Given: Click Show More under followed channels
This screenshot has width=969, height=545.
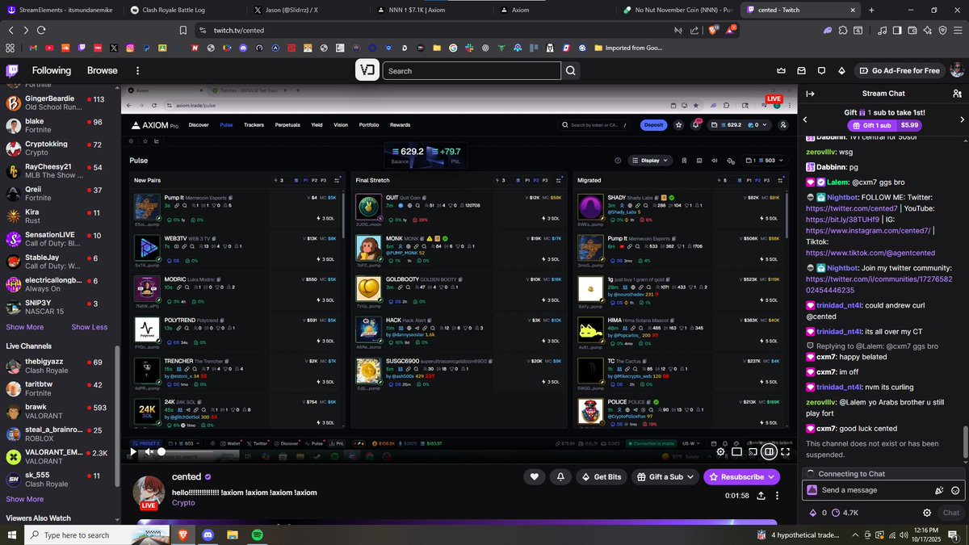Looking at the screenshot, I should tap(25, 327).
